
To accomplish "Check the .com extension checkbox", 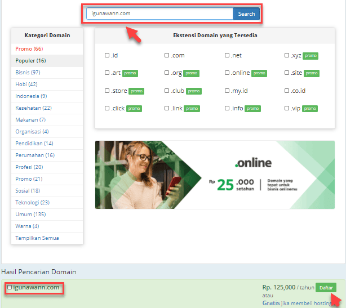I will 167,55.
